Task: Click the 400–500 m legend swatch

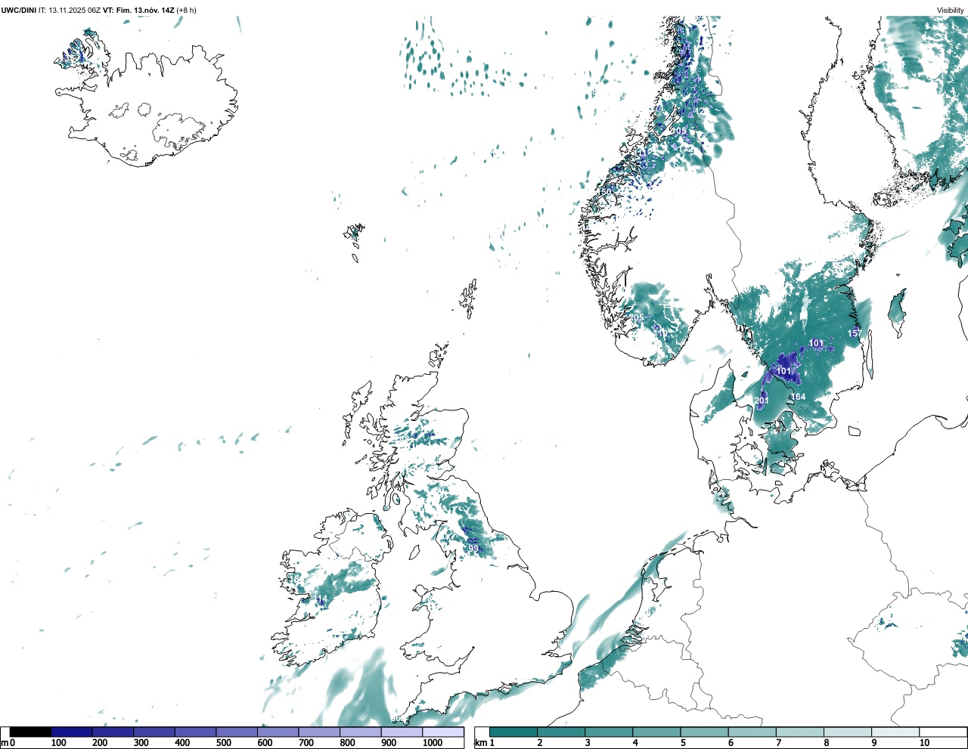Action: point(196,732)
